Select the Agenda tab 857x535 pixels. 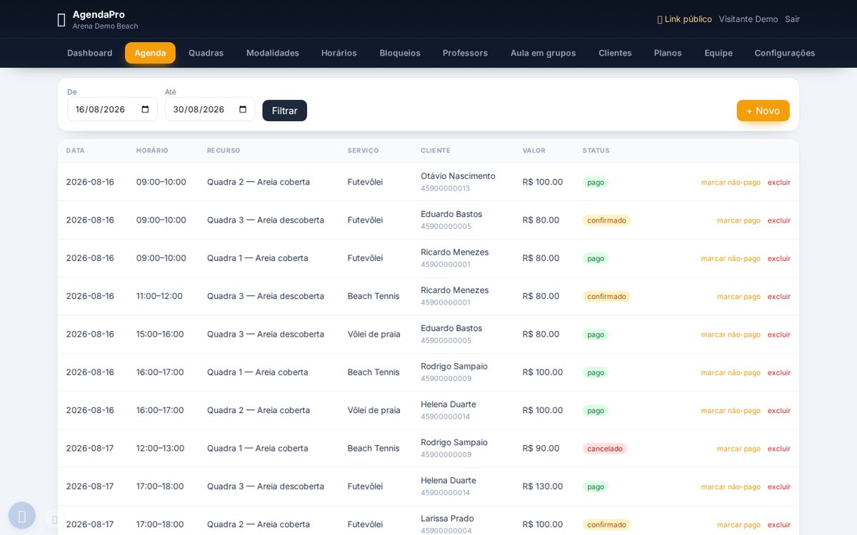pos(150,53)
